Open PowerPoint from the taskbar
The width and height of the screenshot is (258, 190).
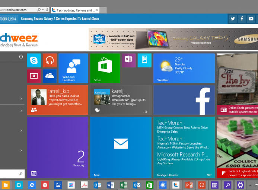pos(189,185)
